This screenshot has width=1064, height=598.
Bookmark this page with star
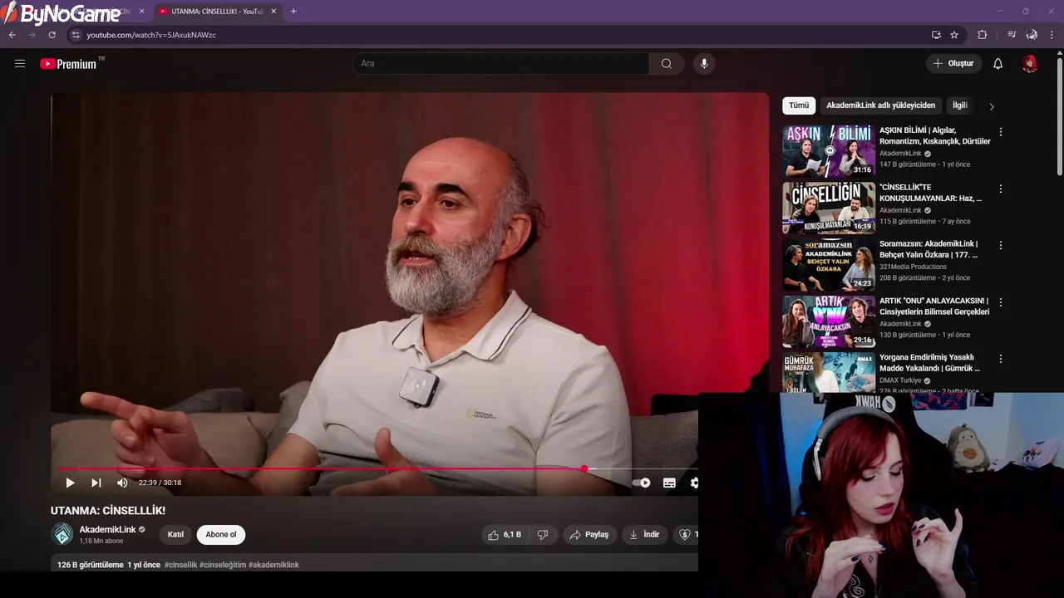954,35
